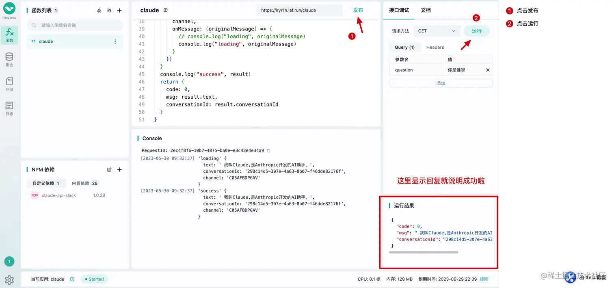Screen dimensions: 614x288
Task: Click the question parameter name cell
Action: [x=415, y=70]
